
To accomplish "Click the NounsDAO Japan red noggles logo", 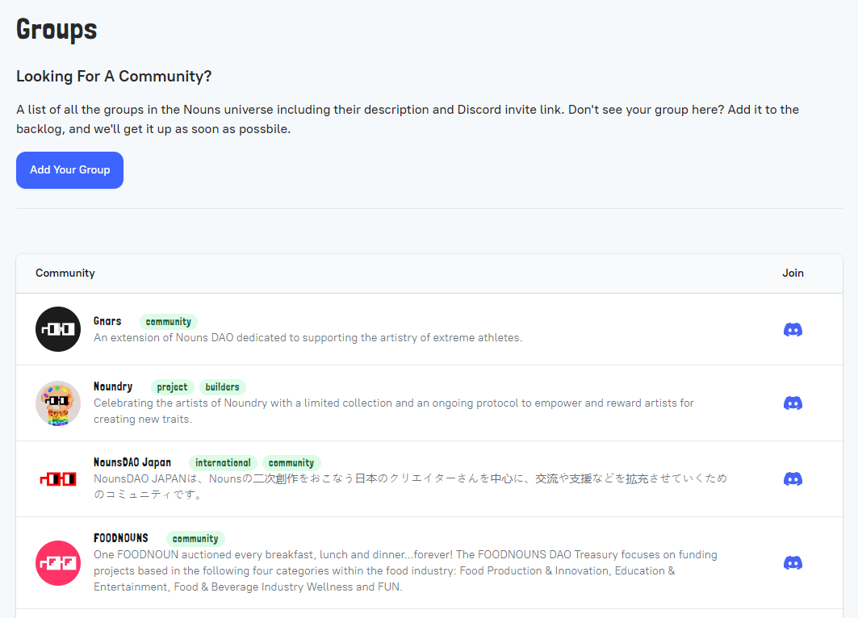I will (x=58, y=479).
